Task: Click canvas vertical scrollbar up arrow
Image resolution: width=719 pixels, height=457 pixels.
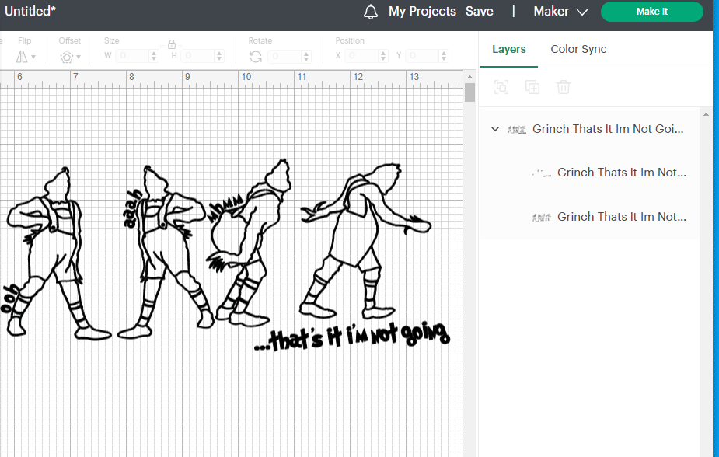Action: pos(469,76)
